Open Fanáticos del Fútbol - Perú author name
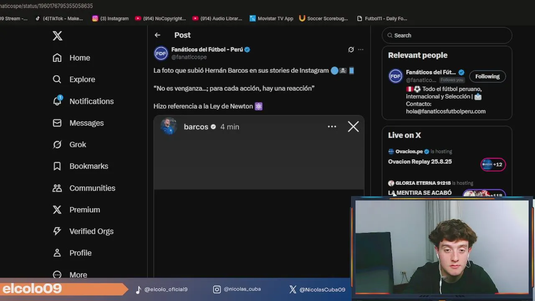The height and width of the screenshot is (301, 535). point(207,49)
